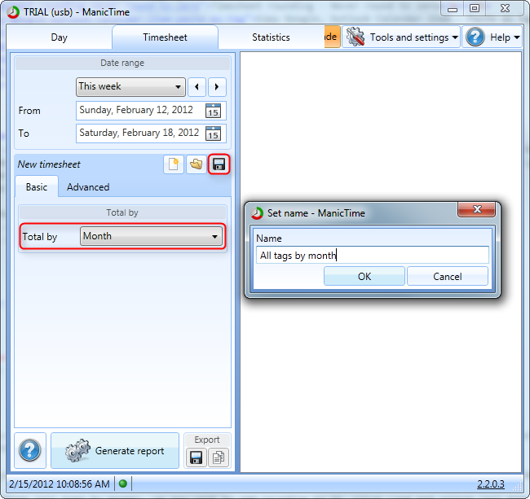The image size is (530, 499).
Task: Open the version 2.2.0.3 link
Action: pos(490,484)
